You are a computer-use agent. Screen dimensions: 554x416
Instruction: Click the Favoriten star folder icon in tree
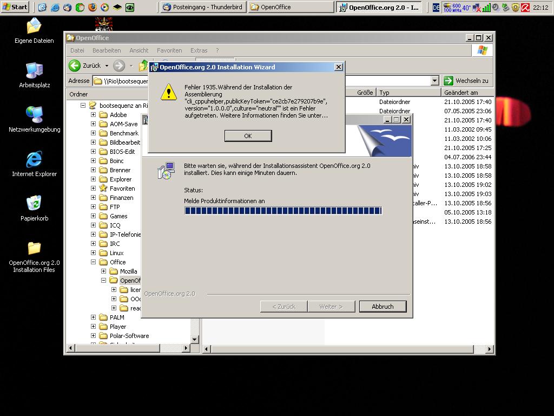coord(103,188)
